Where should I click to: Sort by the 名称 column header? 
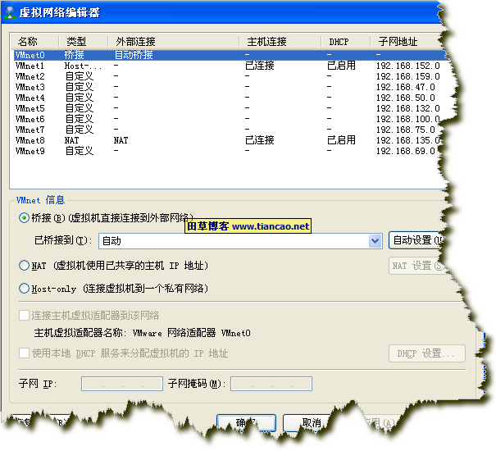[34, 41]
